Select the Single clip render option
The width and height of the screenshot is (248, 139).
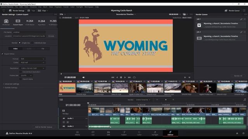click(x=20, y=43)
